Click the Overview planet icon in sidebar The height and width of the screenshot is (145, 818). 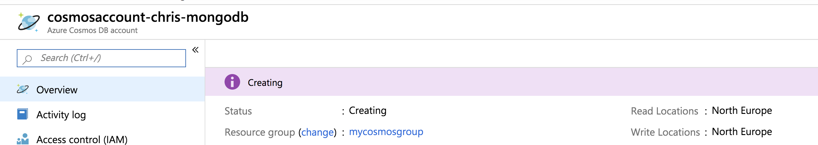(x=22, y=89)
